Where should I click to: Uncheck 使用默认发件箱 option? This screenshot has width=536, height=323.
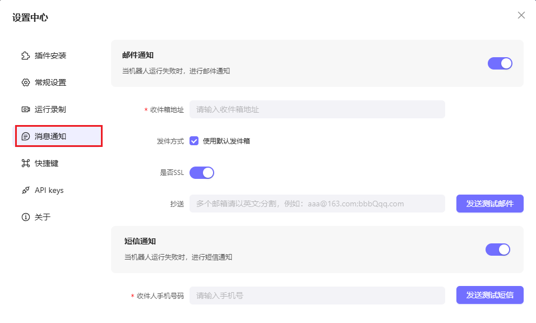coord(195,141)
